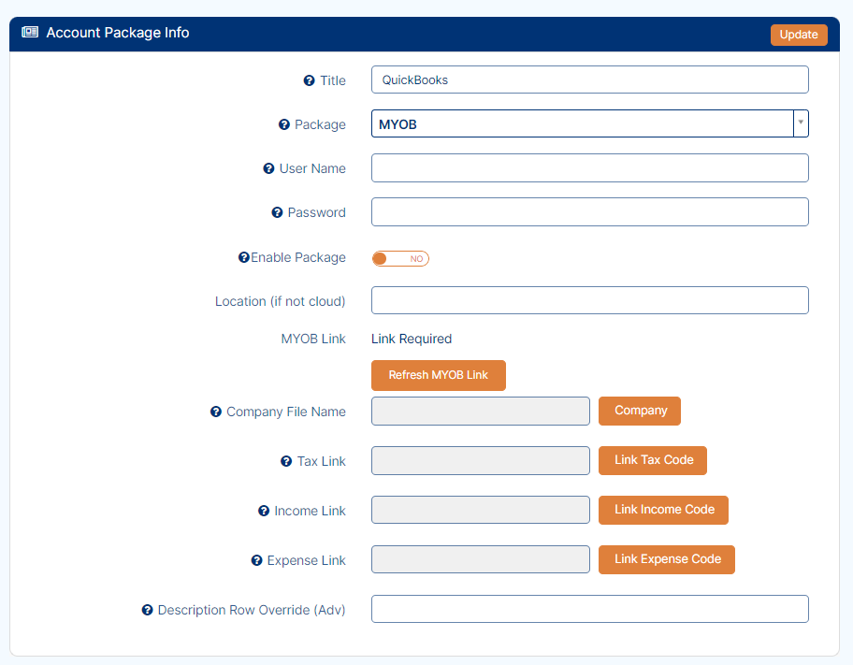Focus the Title field containing QuickBooks
The image size is (853, 665).
tap(589, 80)
